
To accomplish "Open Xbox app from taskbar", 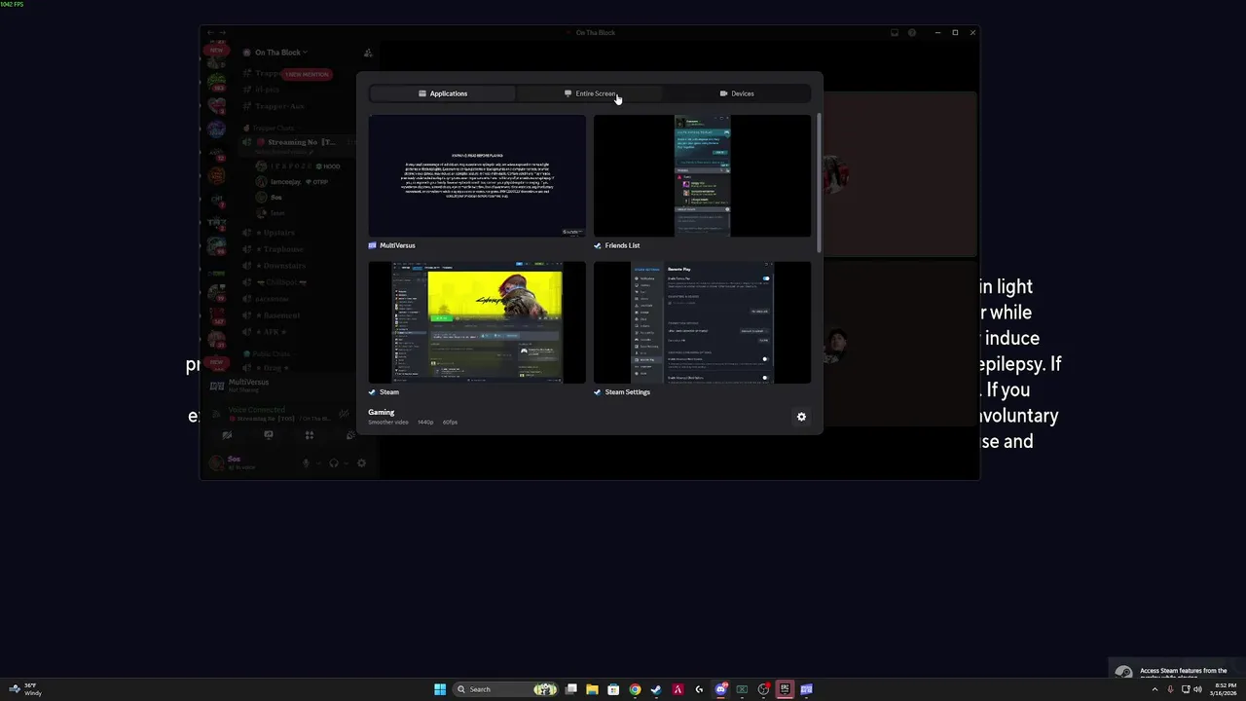I will coord(742,689).
